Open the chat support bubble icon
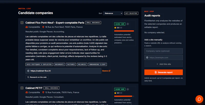 [199, 99]
